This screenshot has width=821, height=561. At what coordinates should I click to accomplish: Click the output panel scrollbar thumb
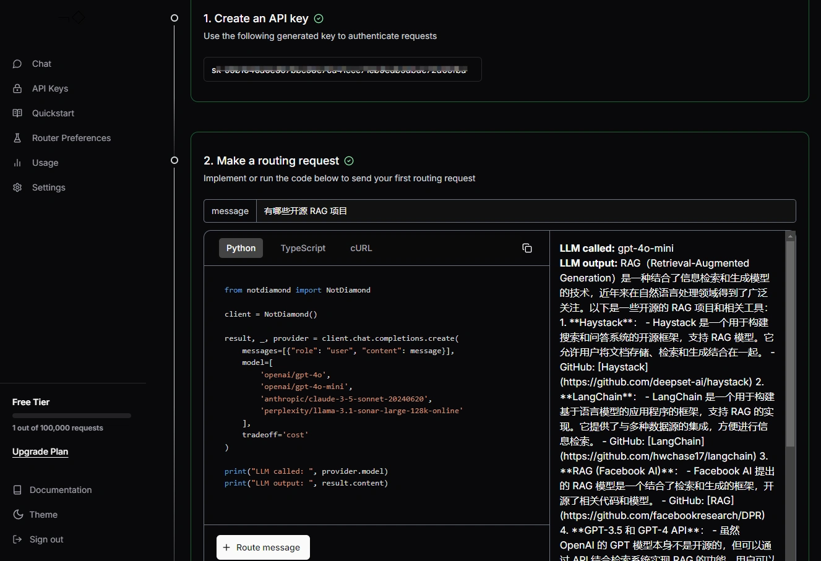[790, 343]
